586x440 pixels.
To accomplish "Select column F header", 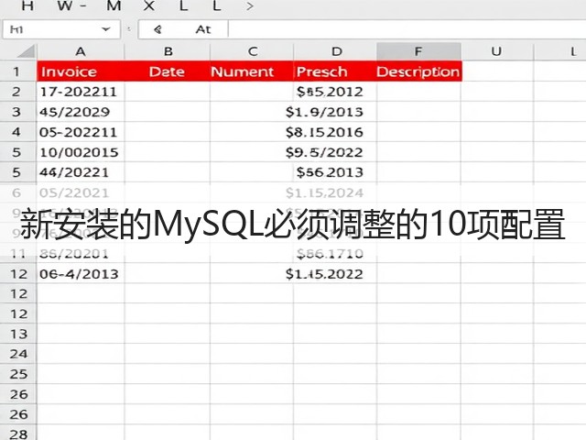I will [418, 51].
